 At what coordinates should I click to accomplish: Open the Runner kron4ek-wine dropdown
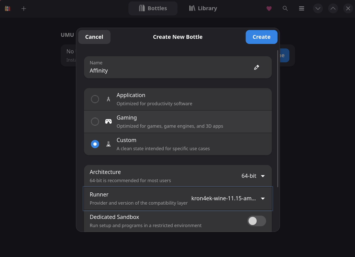coord(228,198)
